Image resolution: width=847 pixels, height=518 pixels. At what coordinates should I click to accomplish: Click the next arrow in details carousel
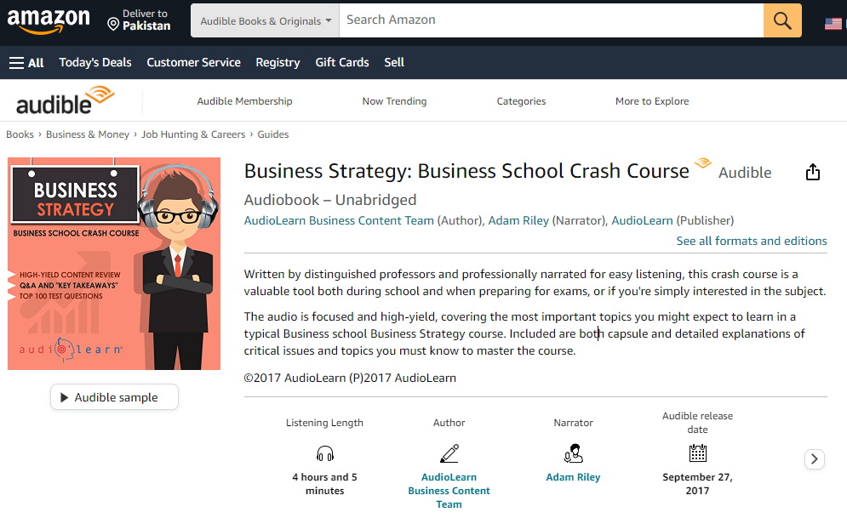click(814, 459)
